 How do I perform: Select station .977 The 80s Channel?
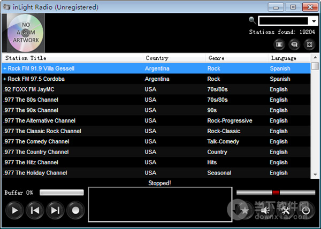(156, 100)
